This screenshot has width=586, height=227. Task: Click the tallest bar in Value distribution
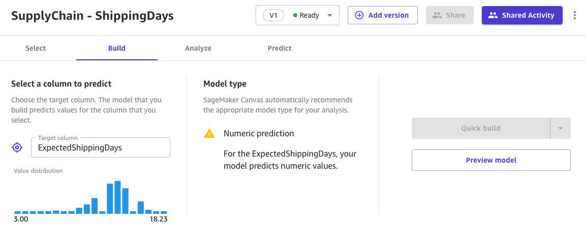117,197
